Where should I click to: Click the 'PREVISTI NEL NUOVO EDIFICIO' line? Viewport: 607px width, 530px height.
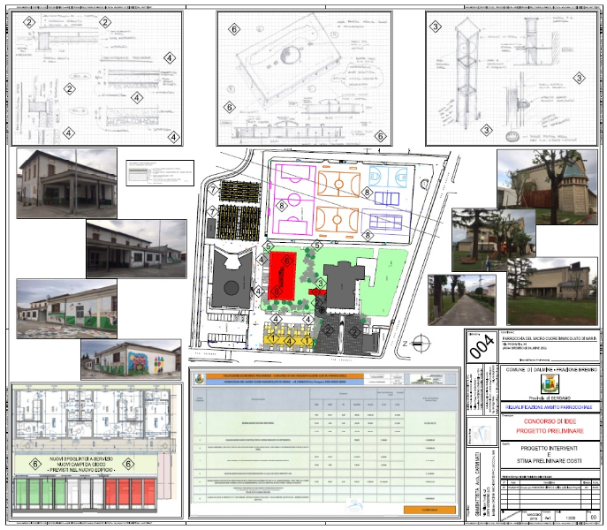81,470
